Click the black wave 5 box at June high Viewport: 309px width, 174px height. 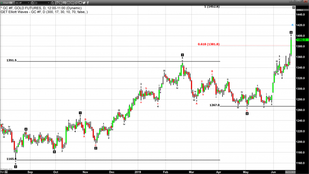coord(291,32)
